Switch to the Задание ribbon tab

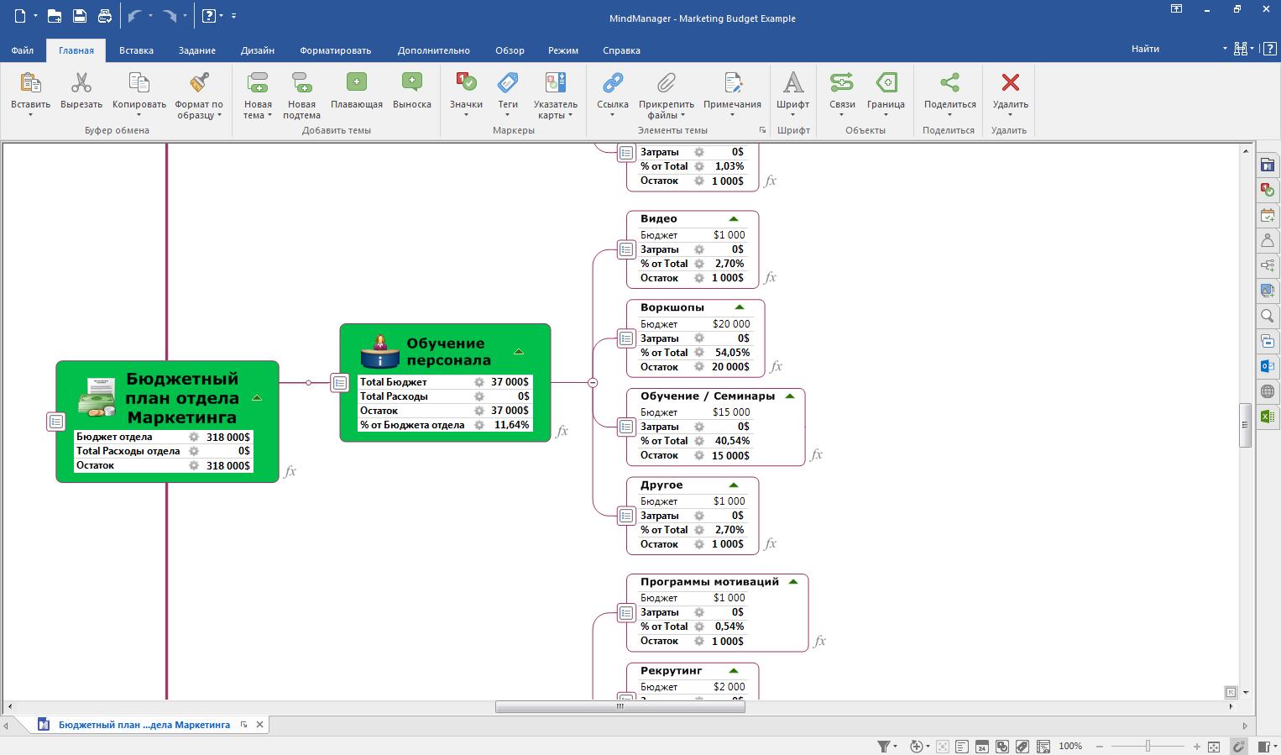point(197,50)
